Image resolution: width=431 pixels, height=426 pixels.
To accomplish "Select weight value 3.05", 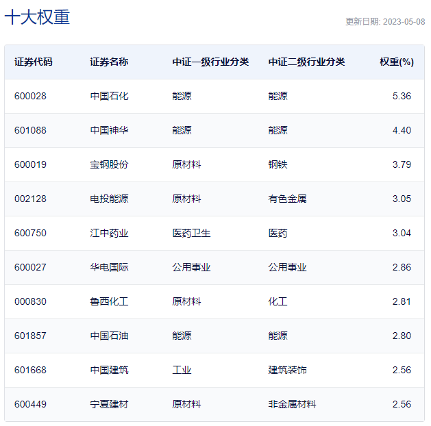I will [x=402, y=199].
